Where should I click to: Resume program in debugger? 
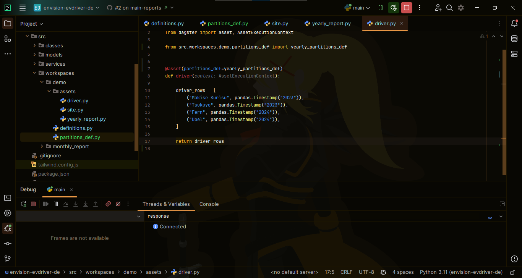point(46,204)
